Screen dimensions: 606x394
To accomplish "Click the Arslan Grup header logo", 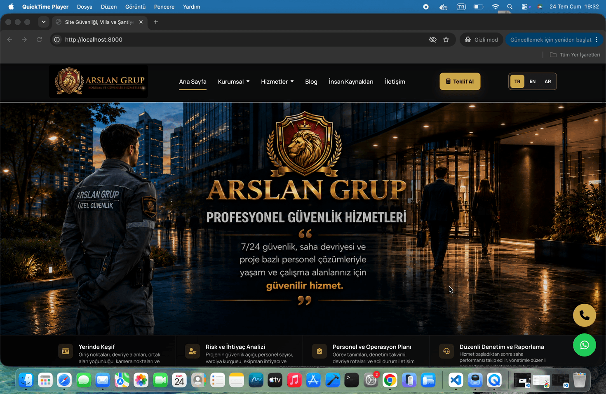I will 99,81.
